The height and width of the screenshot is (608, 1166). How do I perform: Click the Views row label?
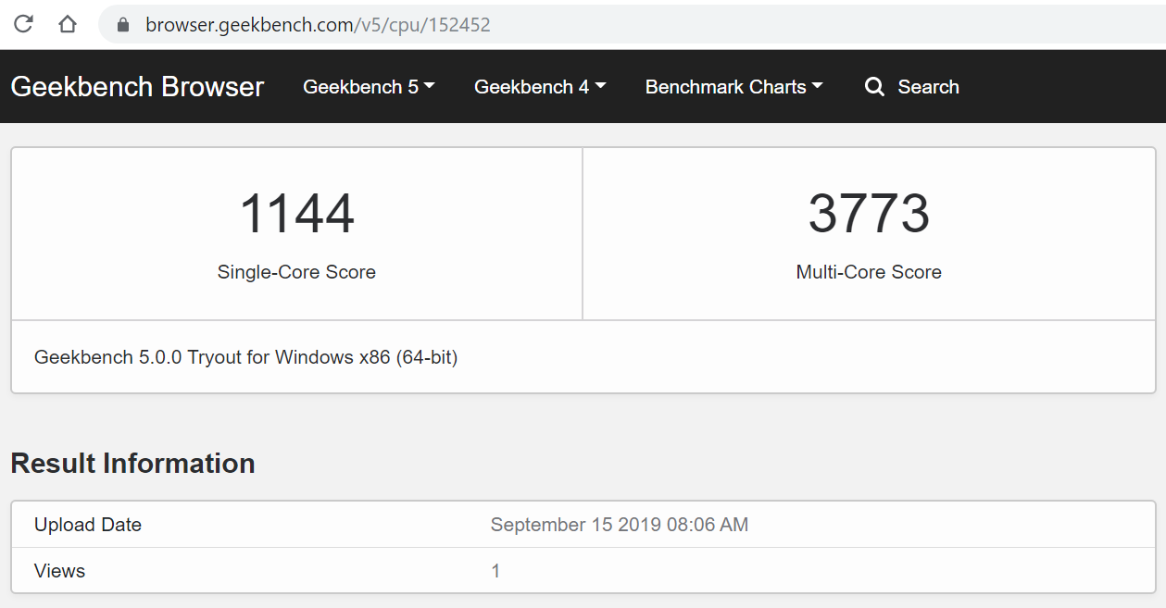pos(59,571)
